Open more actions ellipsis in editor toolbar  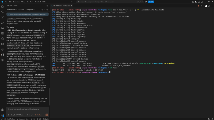coord(212,6)
